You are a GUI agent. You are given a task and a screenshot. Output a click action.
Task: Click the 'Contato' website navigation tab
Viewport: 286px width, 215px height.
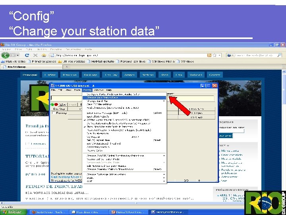click(x=214, y=75)
